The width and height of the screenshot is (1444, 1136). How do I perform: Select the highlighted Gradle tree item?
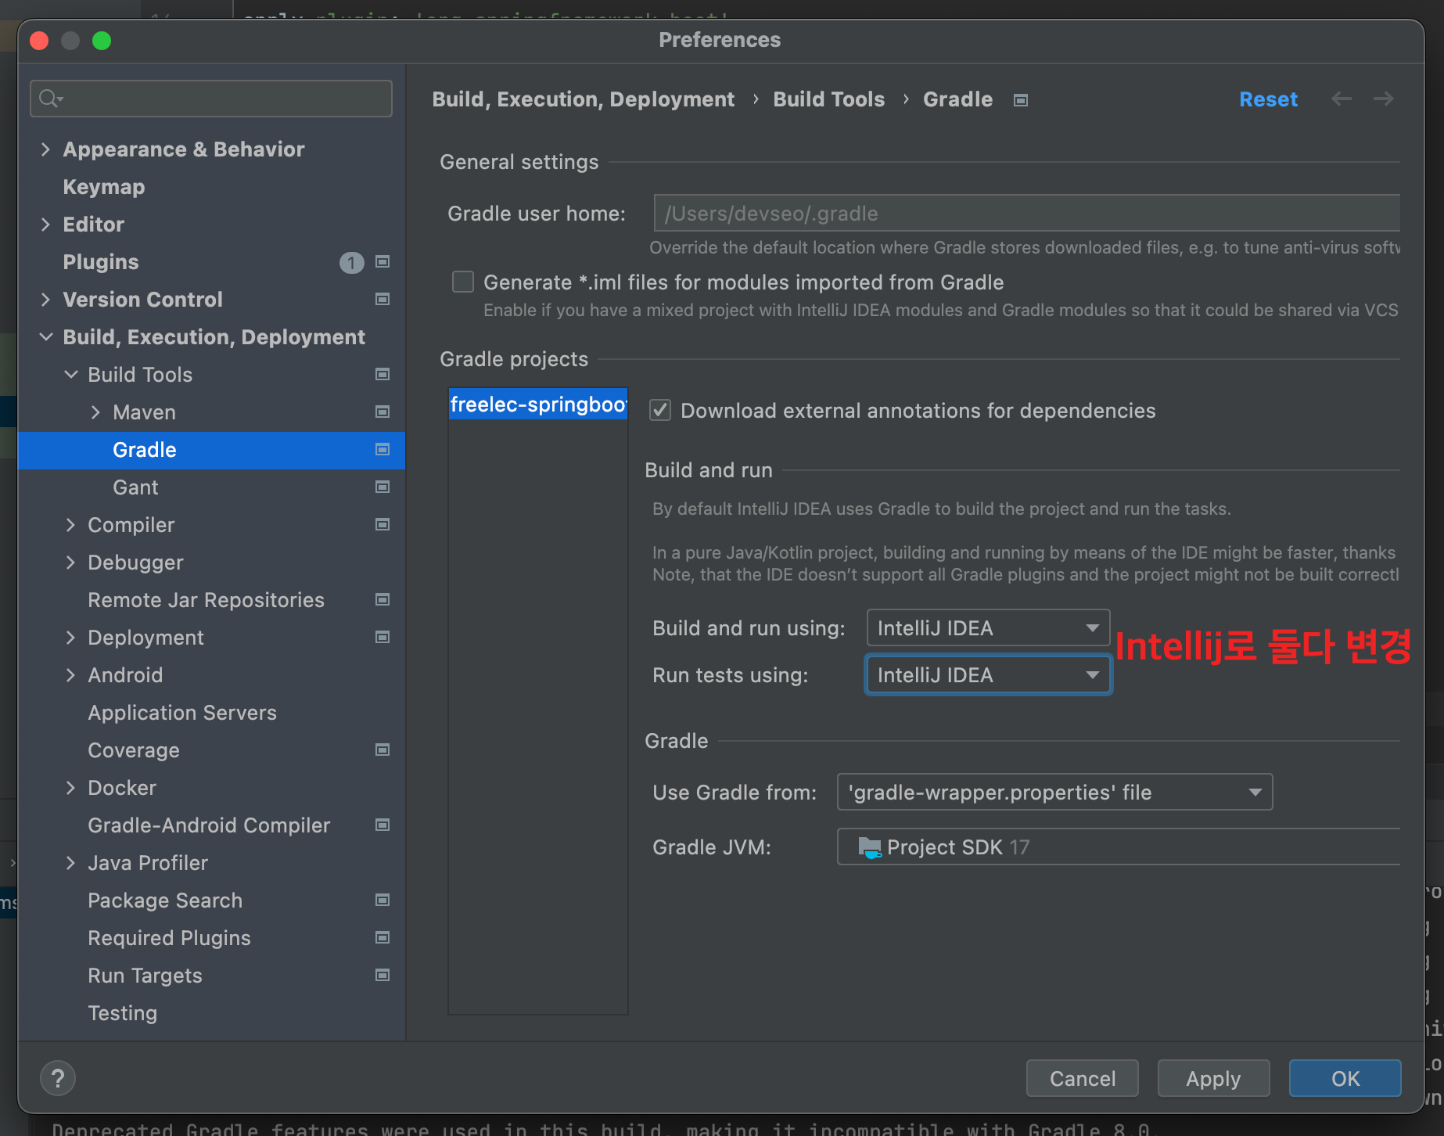211,449
